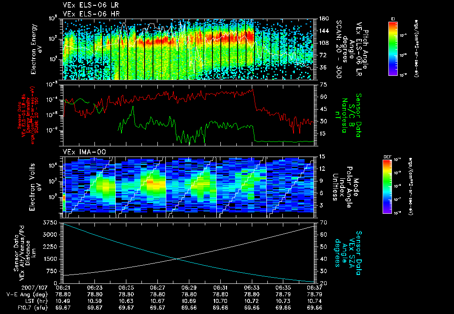Click the 1500 km distance tick

51,259
